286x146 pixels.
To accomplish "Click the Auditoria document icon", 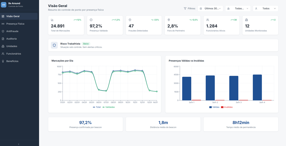I will (x=3, y=39).
